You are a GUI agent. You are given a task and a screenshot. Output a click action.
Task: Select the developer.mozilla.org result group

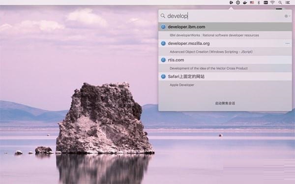(225, 43)
